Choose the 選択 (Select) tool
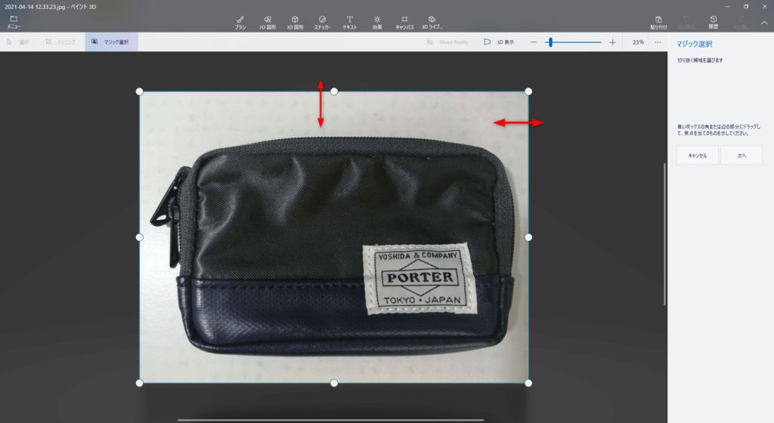 [x=18, y=42]
